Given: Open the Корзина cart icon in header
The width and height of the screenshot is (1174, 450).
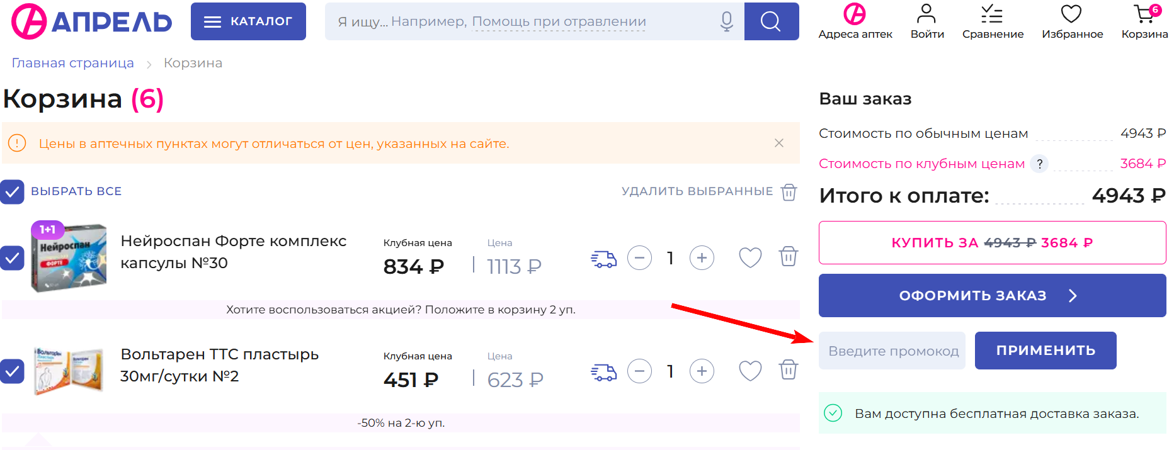Looking at the screenshot, I should point(1144,21).
